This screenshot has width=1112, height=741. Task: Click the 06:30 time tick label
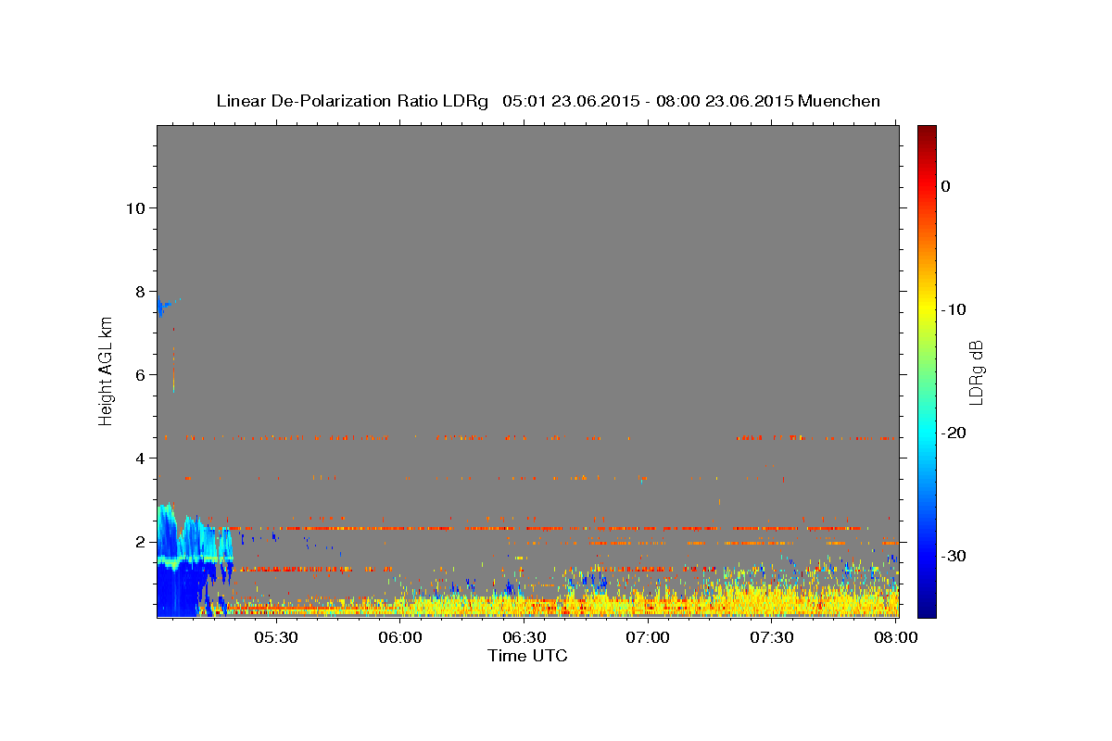click(524, 638)
